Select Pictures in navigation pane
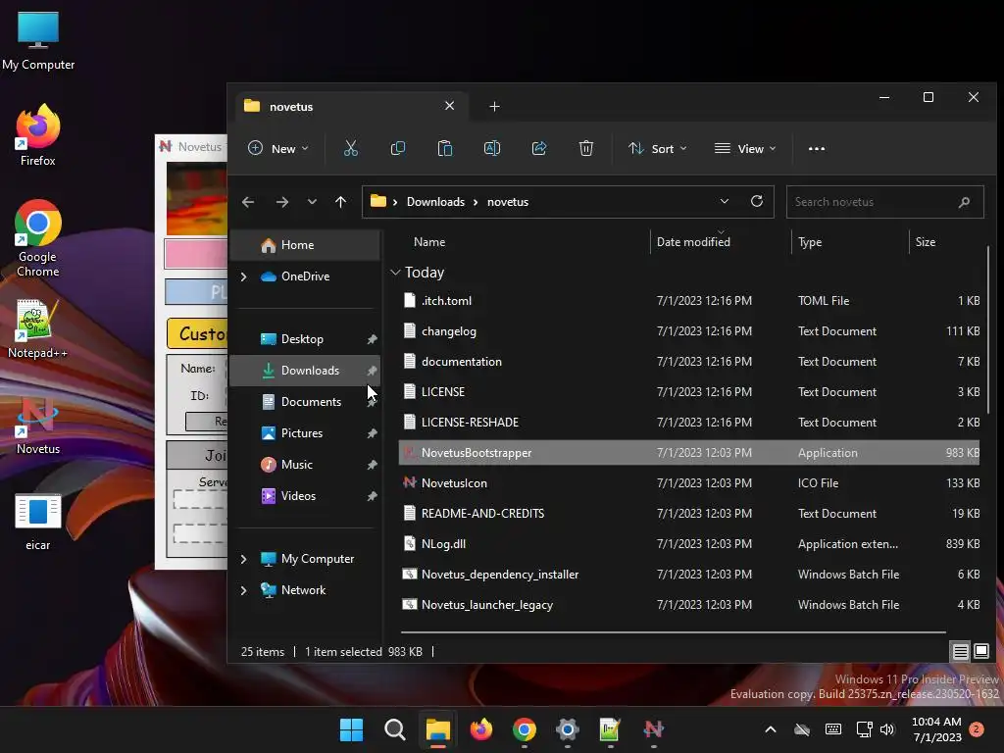The height and width of the screenshot is (753, 1004). tap(305, 433)
